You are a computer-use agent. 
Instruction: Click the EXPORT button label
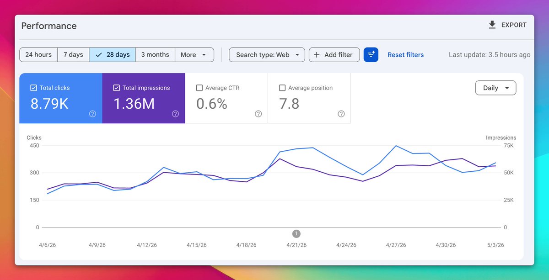(x=514, y=25)
